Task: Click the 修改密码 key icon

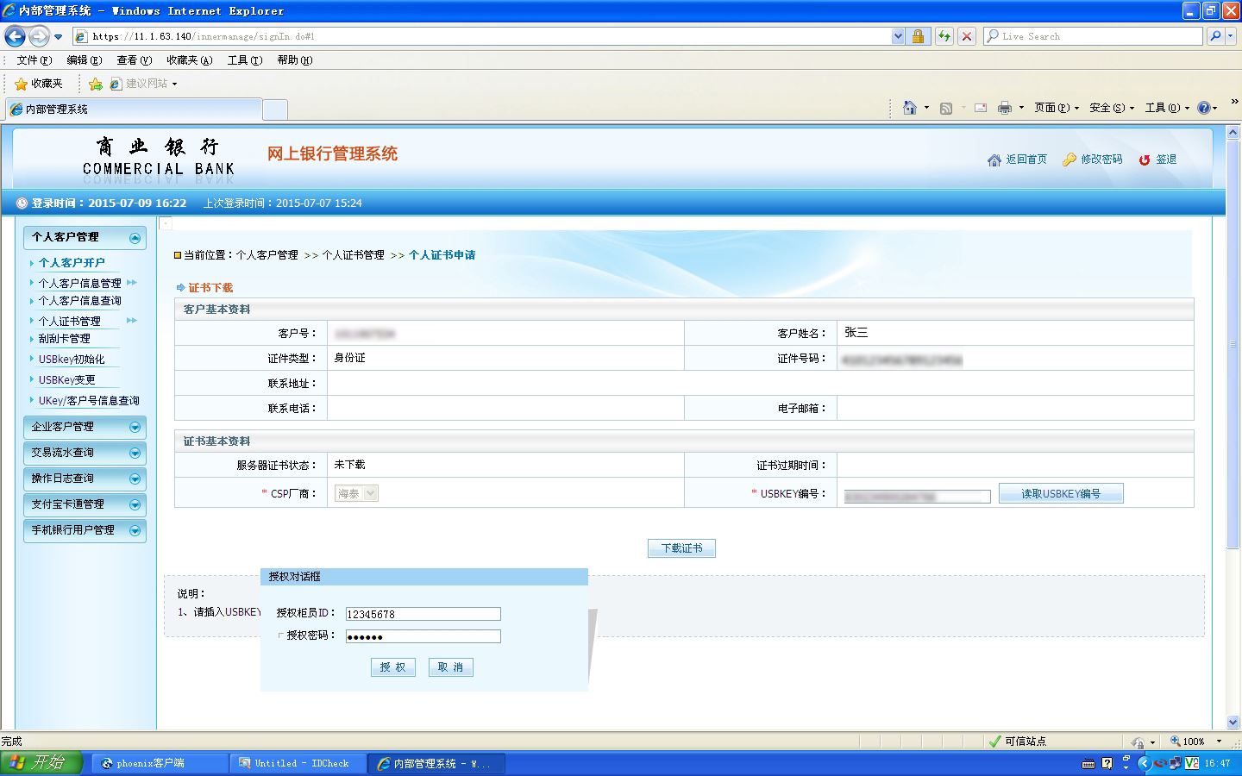Action: [x=1069, y=160]
